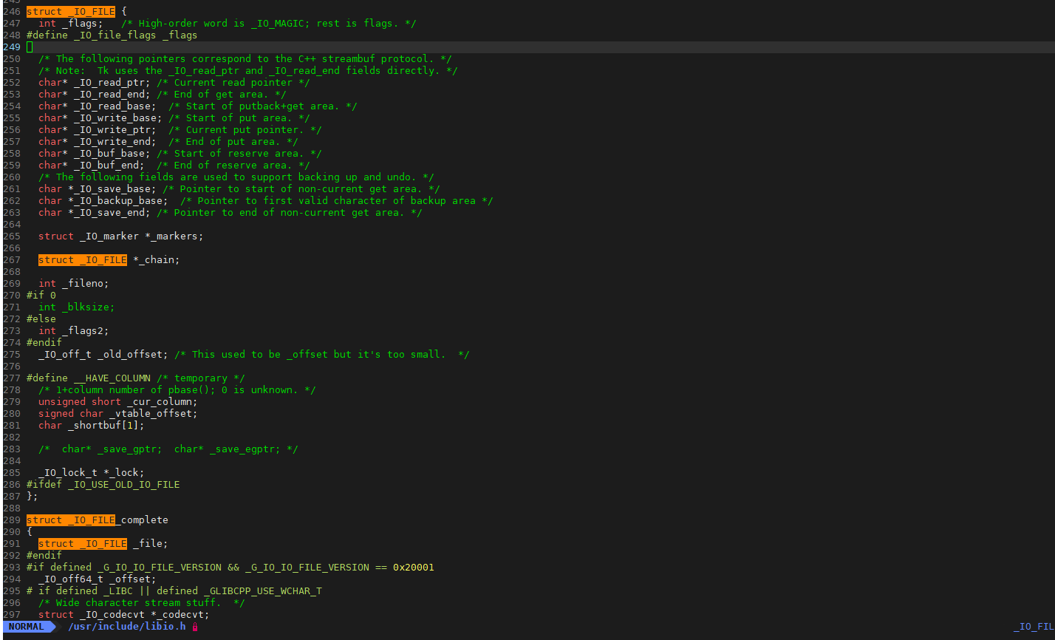Click the 1+column number of pbase comment
Screen dimensions: 1055x640
click(177, 390)
